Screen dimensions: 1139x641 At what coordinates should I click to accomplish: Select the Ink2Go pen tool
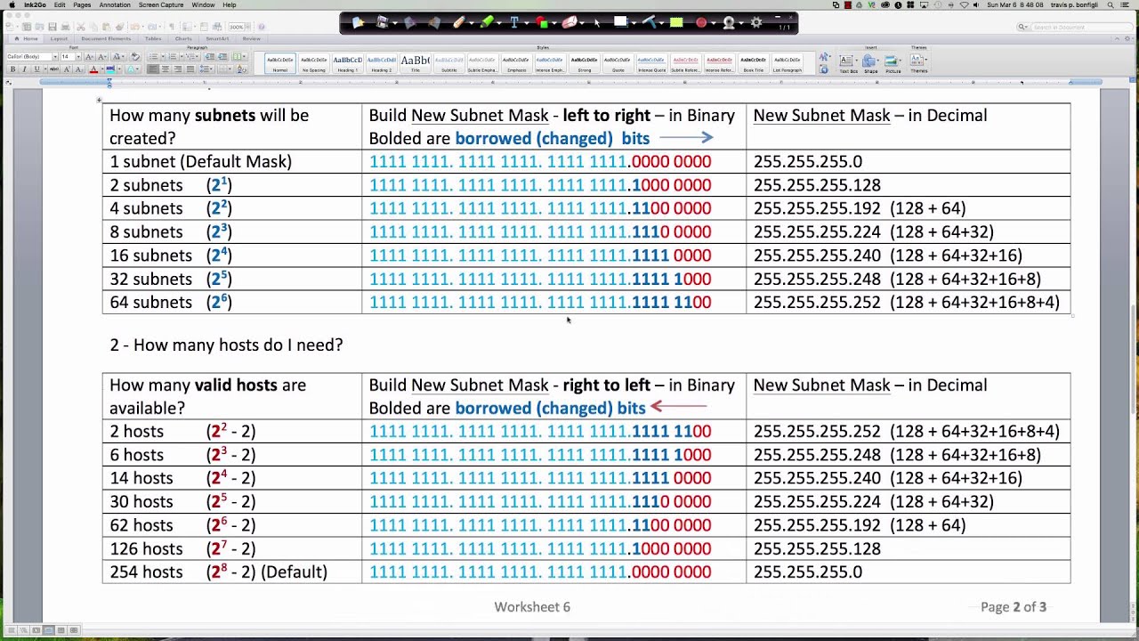click(x=460, y=22)
